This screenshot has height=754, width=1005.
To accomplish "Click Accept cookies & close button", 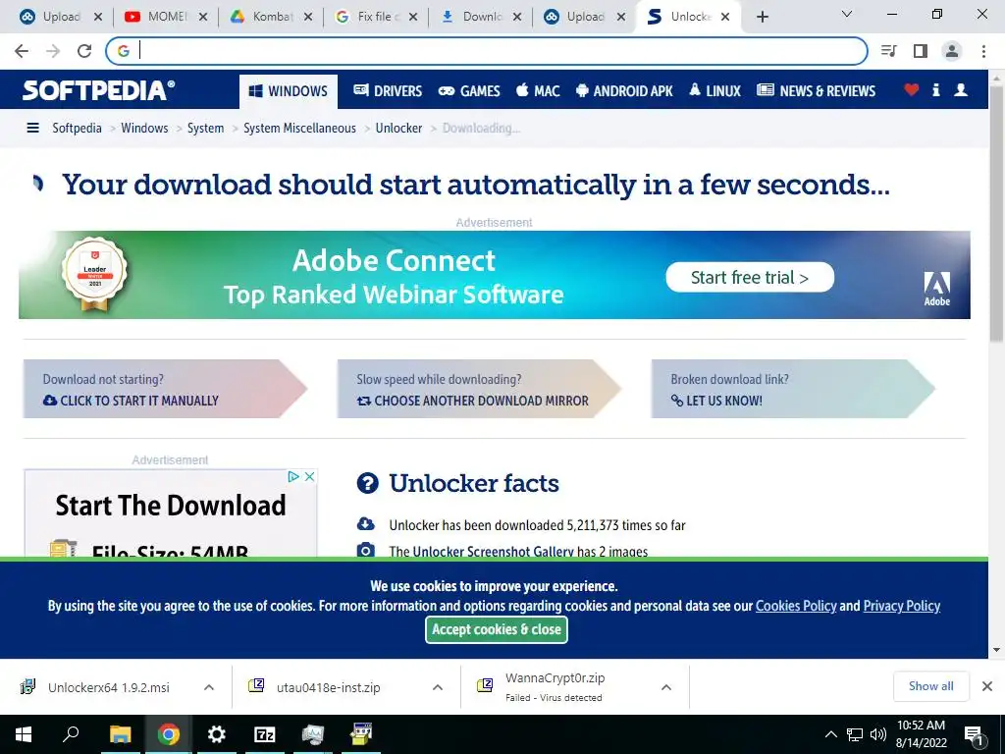I will pos(496,629).
